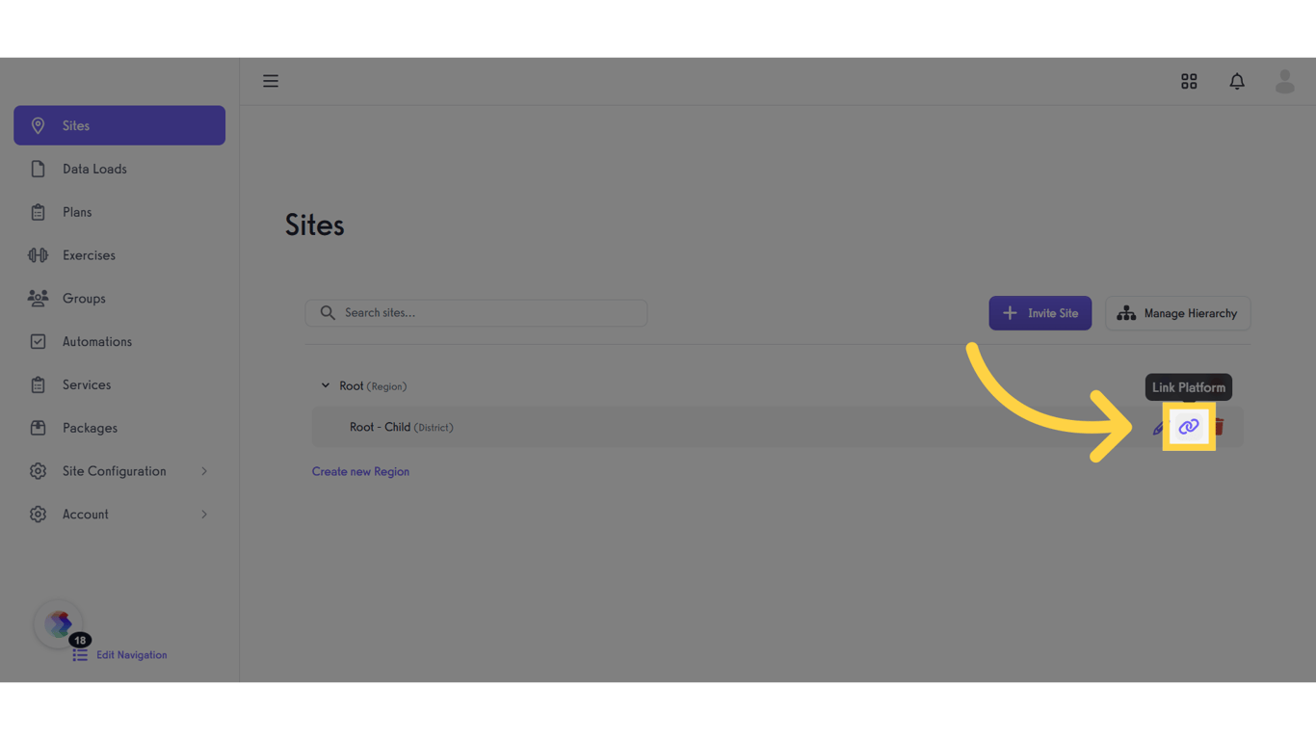Expand the Account menu
Screen dimensions: 1316x740
click(87, 514)
